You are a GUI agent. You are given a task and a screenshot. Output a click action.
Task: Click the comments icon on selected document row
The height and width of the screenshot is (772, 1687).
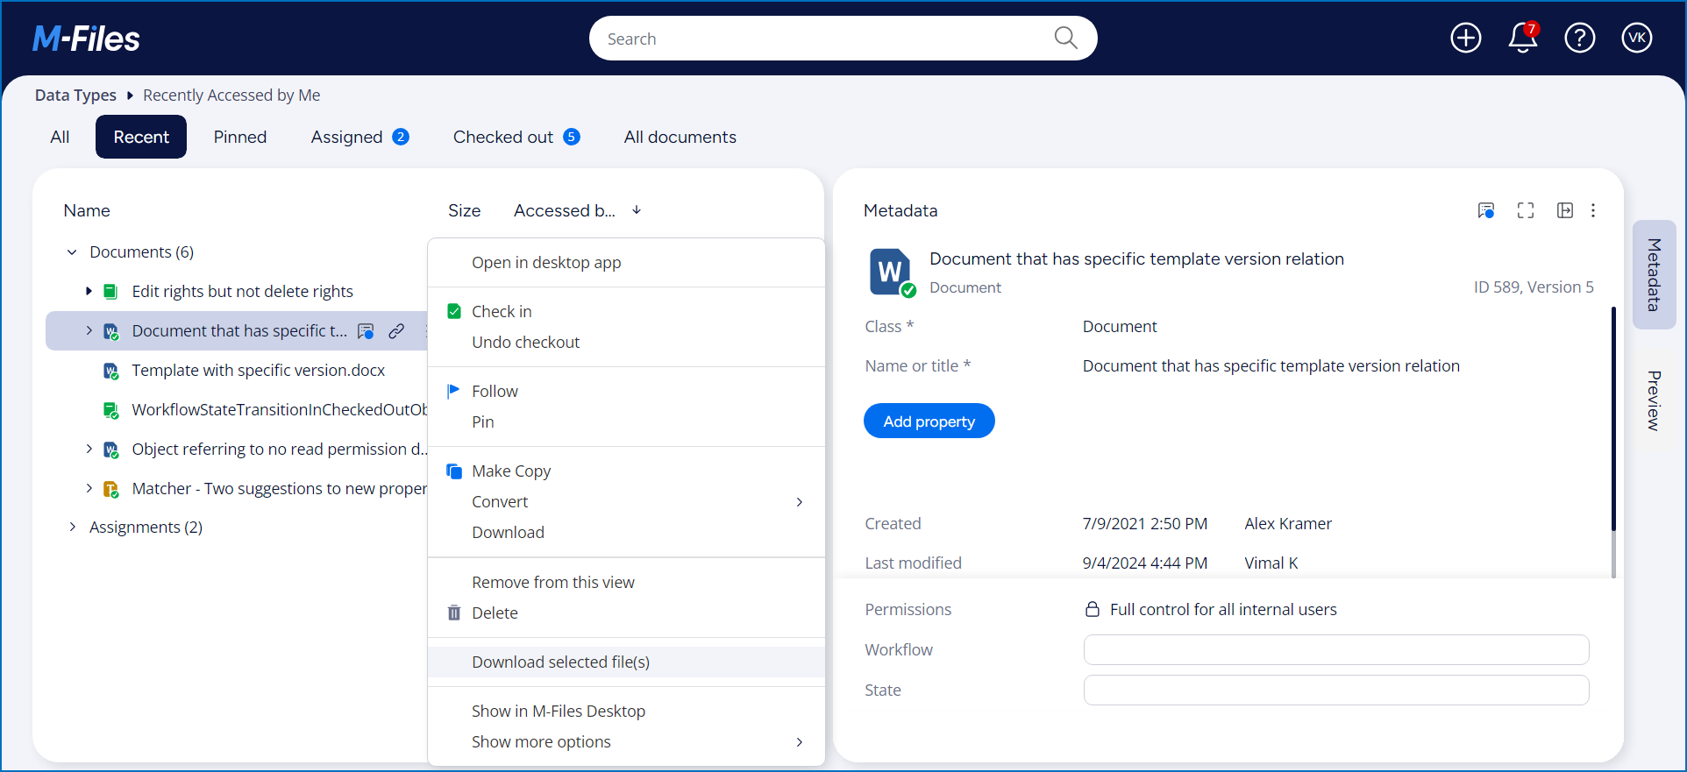(x=367, y=331)
